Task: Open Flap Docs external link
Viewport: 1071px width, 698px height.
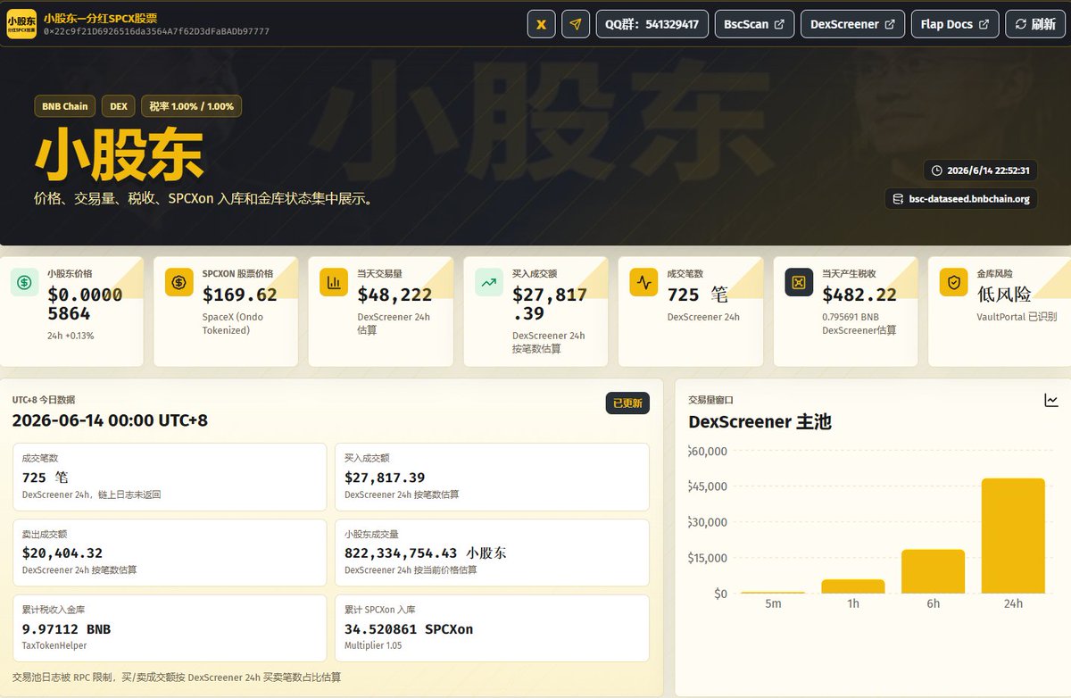Action: (x=955, y=24)
